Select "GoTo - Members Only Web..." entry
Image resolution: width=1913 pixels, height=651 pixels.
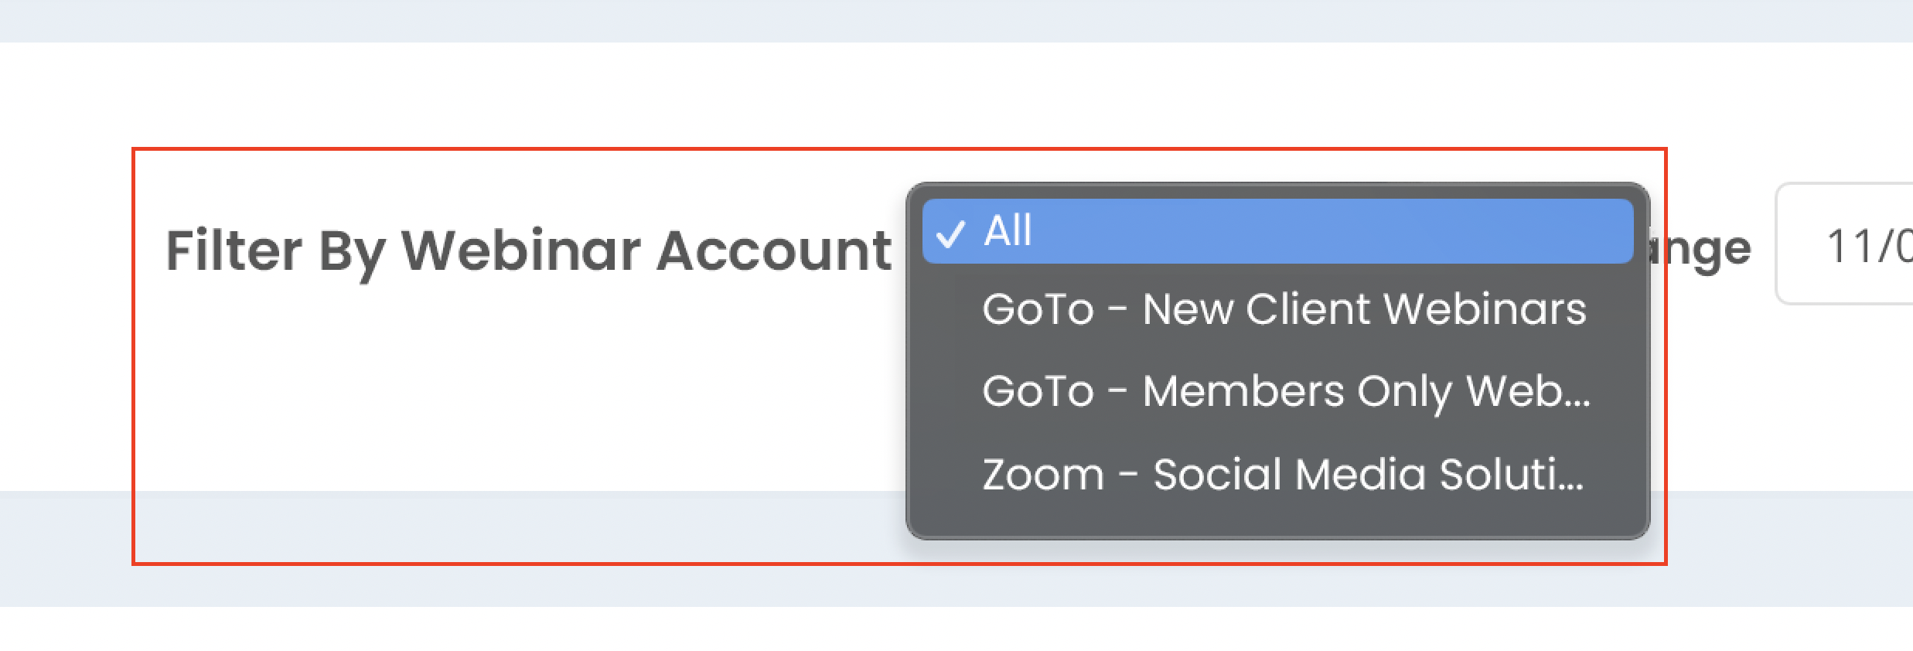[1285, 391]
